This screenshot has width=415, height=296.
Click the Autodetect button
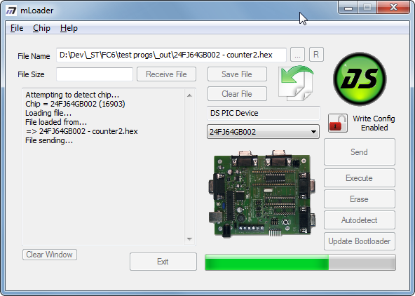coord(360,220)
